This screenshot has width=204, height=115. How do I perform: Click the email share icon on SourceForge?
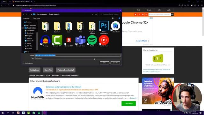(x=146, y=14)
